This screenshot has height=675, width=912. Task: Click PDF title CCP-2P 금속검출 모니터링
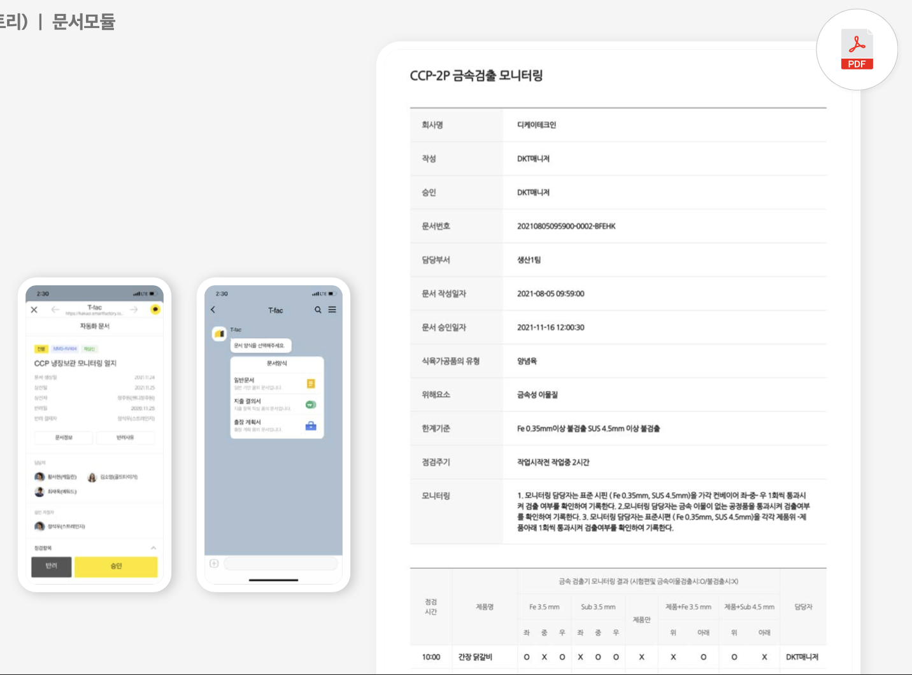(476, 76)
